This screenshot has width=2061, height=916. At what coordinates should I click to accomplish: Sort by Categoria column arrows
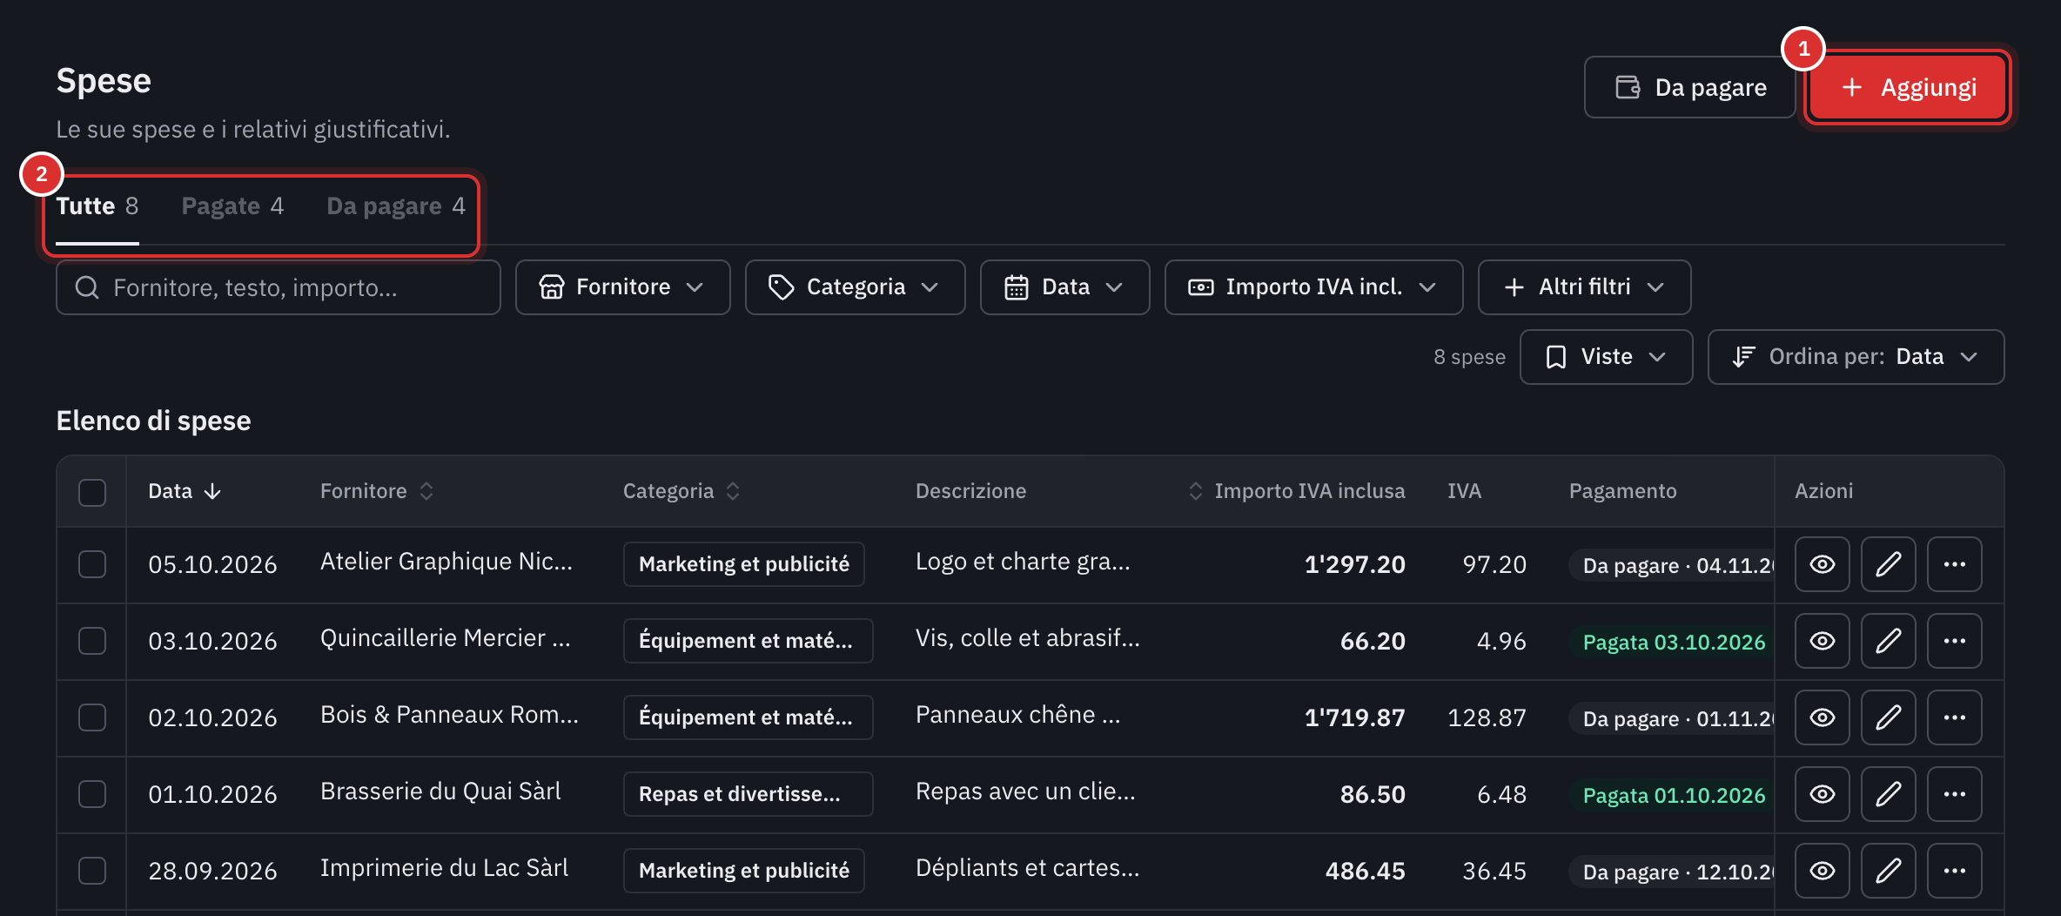pos(733,491)
